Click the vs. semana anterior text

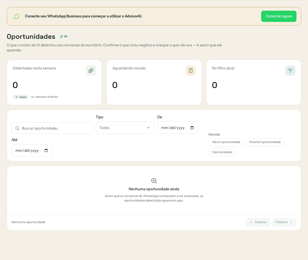tap(45, 97)
